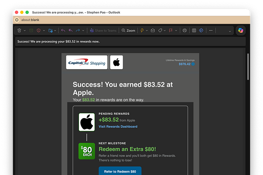263x175 pixels.
Task: Move email using the folder icon
Action: [50, 31]
